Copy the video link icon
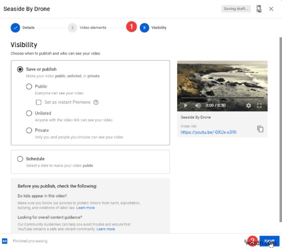 pyautogui.click(x=260, y=129)
